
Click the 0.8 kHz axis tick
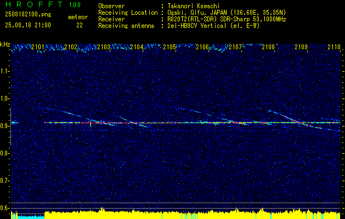(x=4, y=153)
